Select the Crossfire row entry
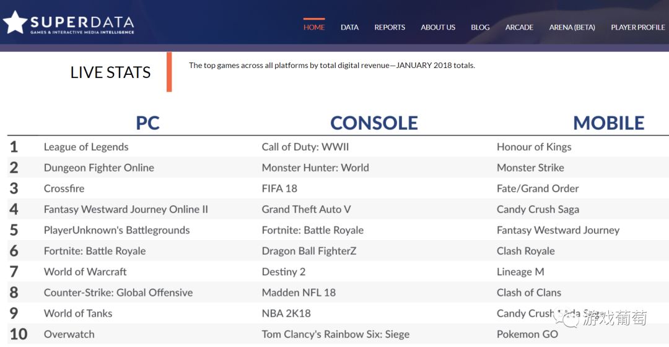Image resolution: width=669 pixels, height=347 pixels. [x=64, y=189]
